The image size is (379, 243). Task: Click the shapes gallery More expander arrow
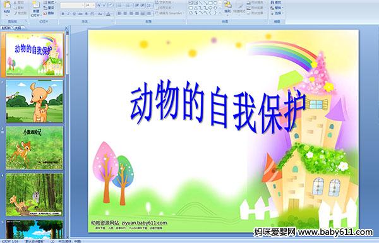click(220, 13)
